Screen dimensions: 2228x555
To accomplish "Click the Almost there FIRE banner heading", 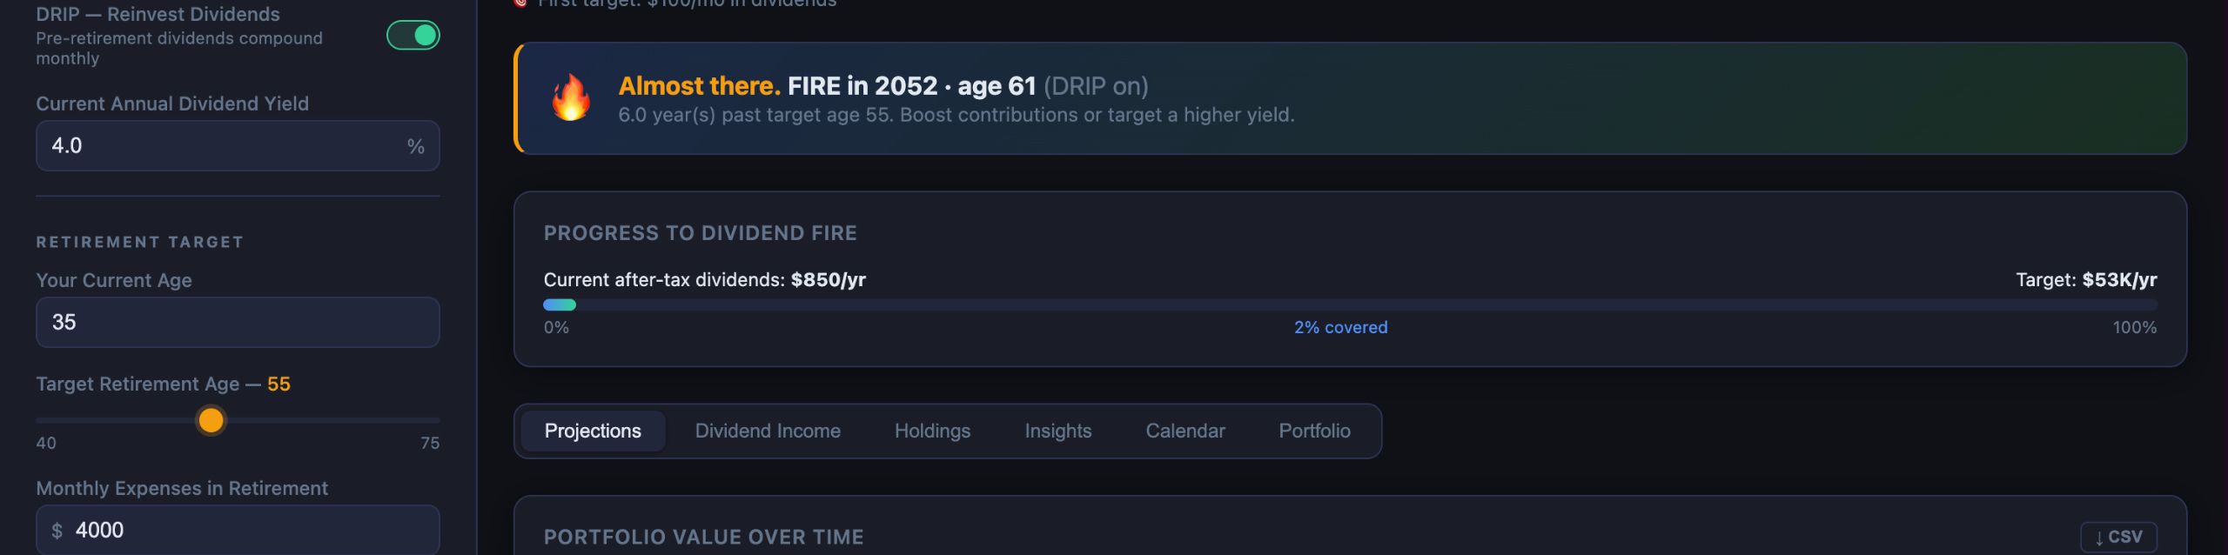I will pyautogui.click(x=882, y=86).
